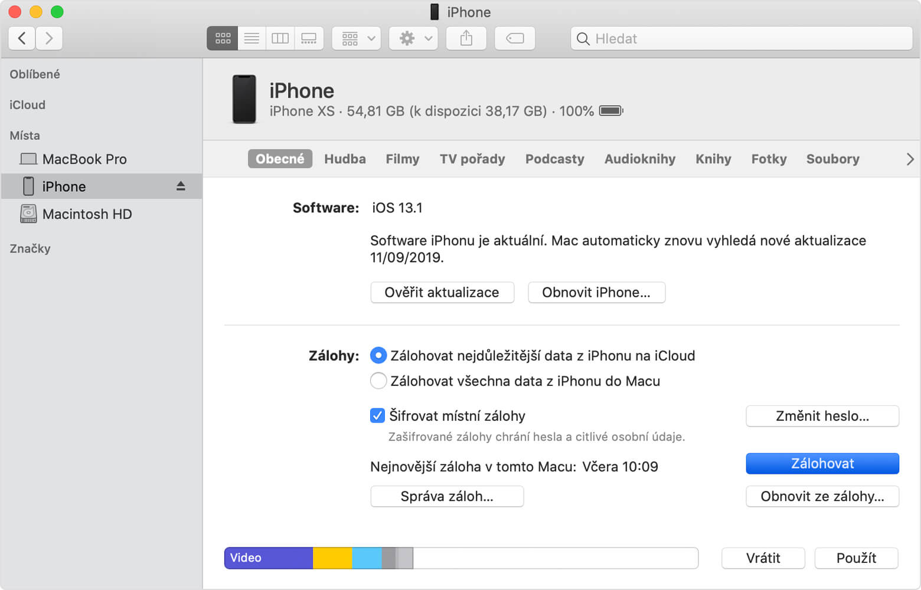Click the Použít button
This screenshot has height=590, width=921.
pos(856,558)
